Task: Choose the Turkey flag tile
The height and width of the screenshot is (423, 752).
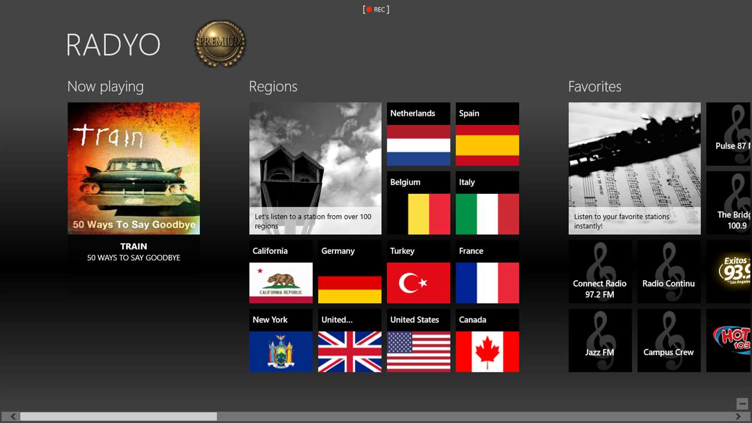Action: 418,272
